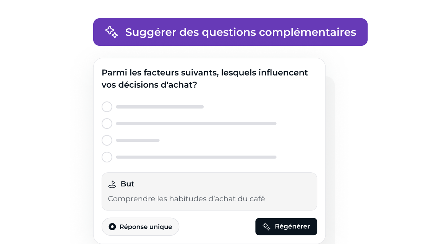
Task: Click the sparkle icon on the Régénérer button
Action: click(266, 226)
